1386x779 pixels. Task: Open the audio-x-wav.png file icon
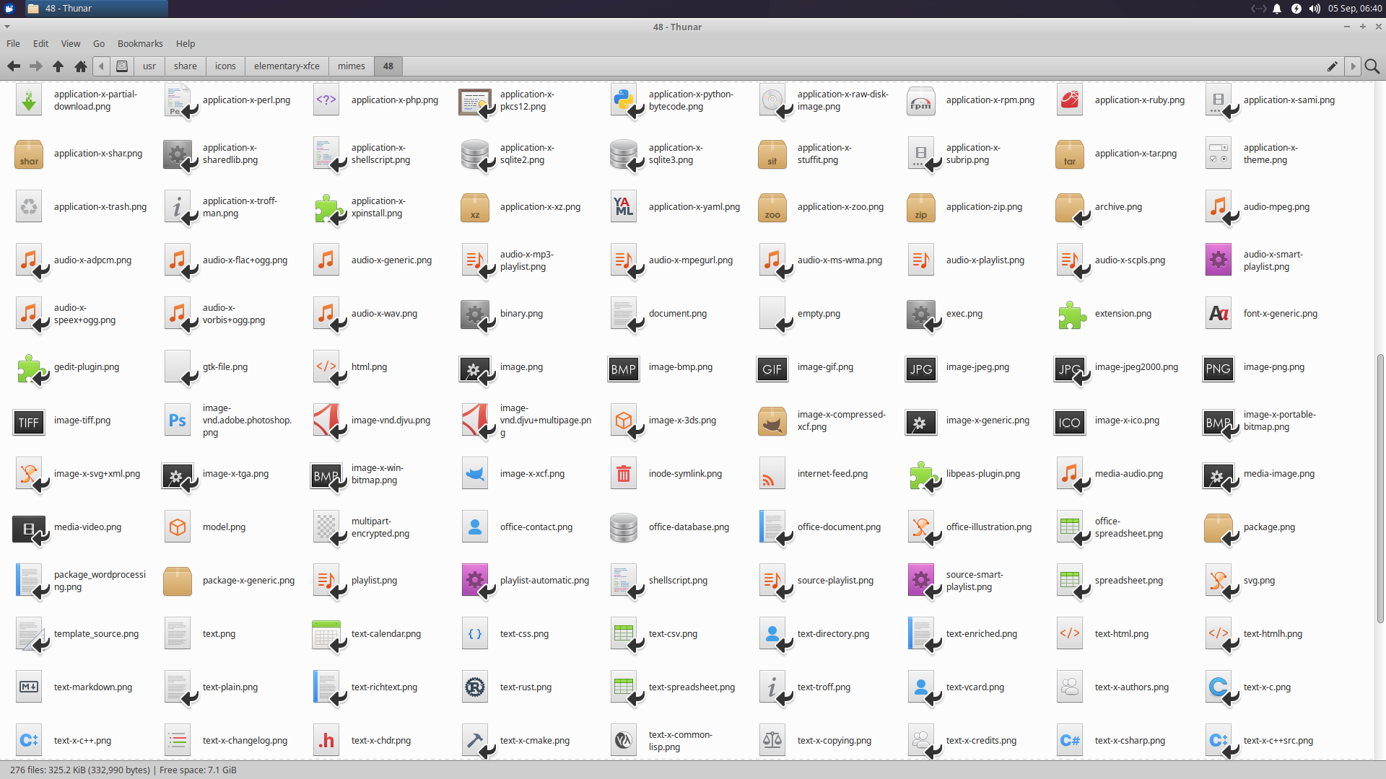coord(326,314)
